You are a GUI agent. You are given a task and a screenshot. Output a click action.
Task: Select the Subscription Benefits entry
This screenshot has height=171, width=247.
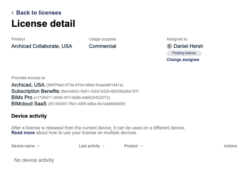35,91
